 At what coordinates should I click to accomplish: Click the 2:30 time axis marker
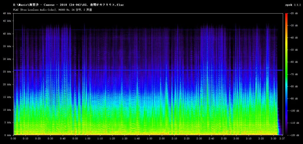pyautogui.click(x=199, y=138)
